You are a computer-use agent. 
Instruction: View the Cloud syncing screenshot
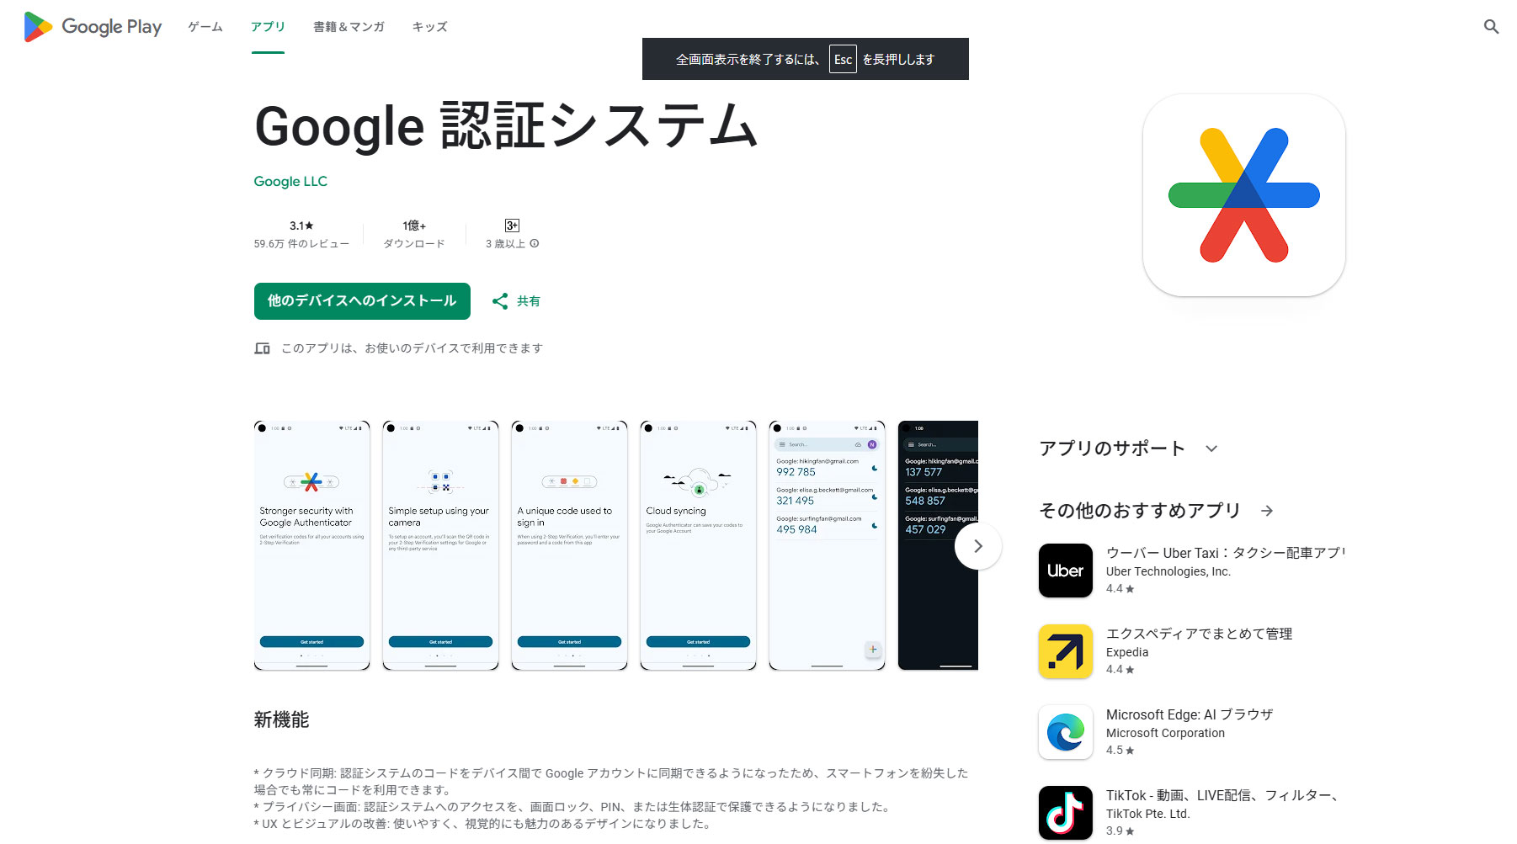pos(698,545)
